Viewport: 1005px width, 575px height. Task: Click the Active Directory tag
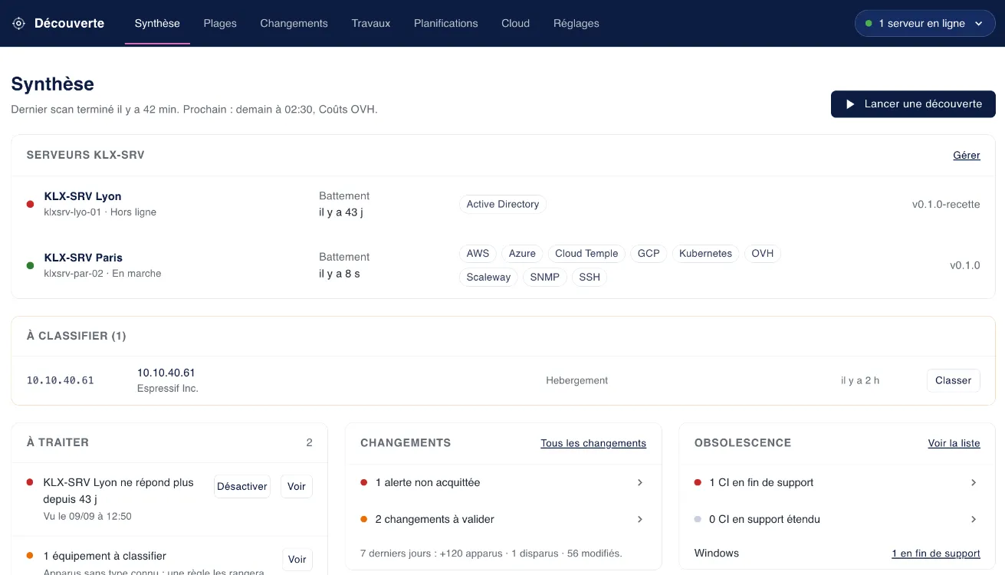point(503,204)
